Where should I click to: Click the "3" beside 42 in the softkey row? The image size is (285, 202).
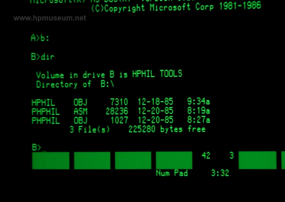tap(231, 156)
